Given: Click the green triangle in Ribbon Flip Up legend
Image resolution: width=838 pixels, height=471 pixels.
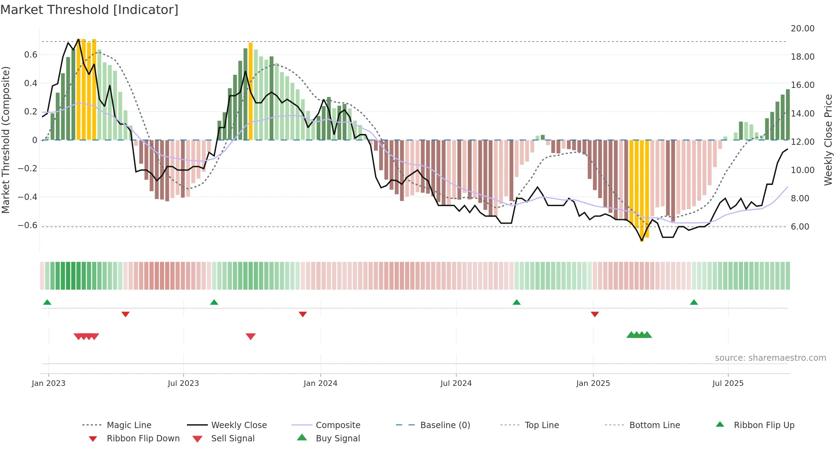Looking at the screenshot, I should (x=720, y=424).
